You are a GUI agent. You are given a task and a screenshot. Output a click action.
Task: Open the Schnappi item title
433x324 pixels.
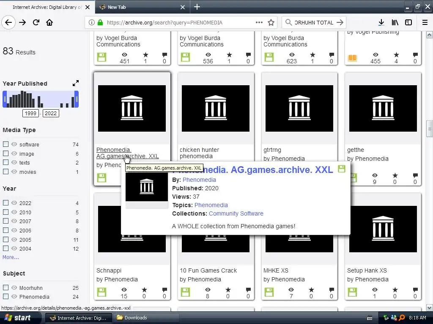[x=109, y=270]
